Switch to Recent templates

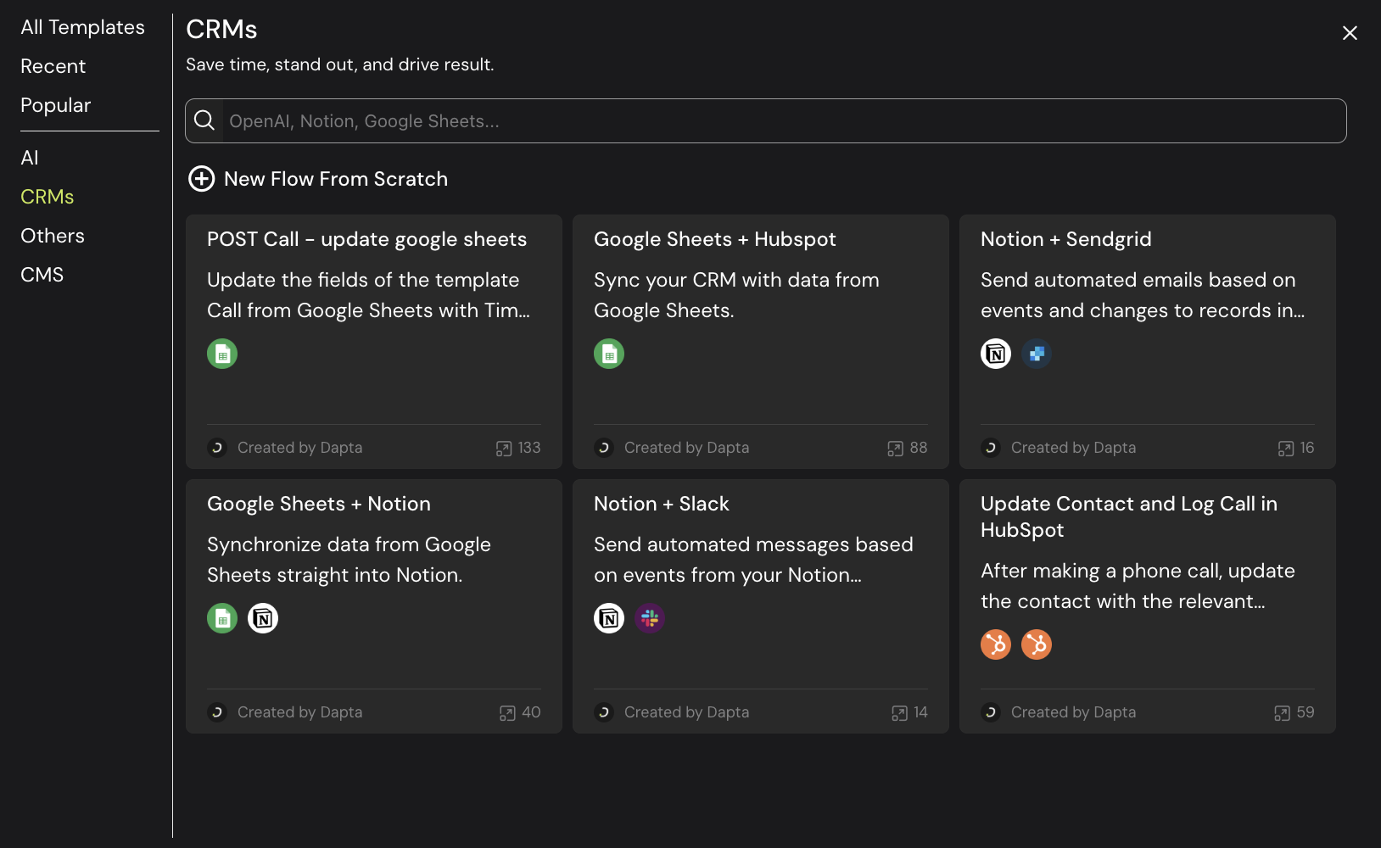coord(53,66)
